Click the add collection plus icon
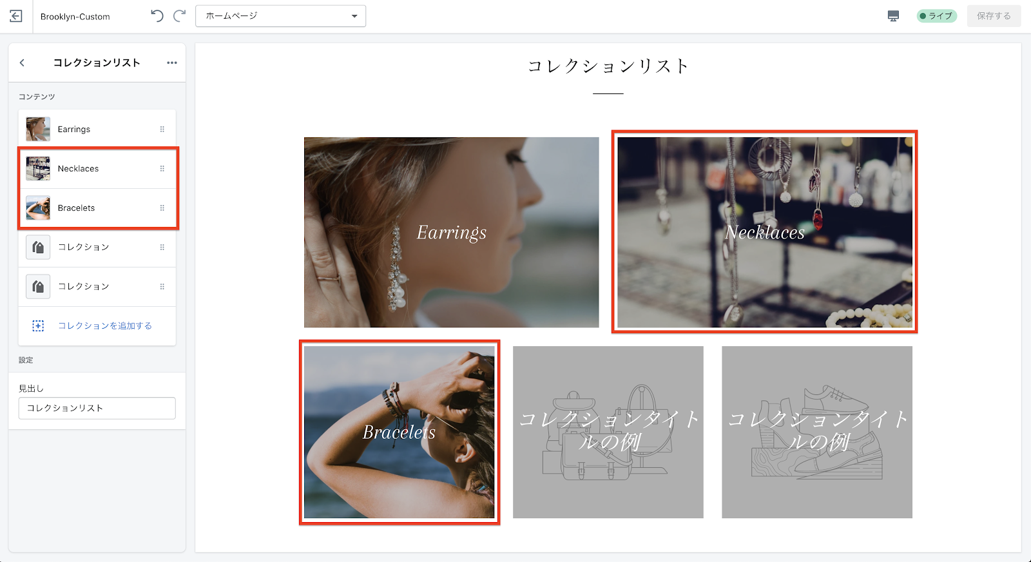 coord(38,326)
